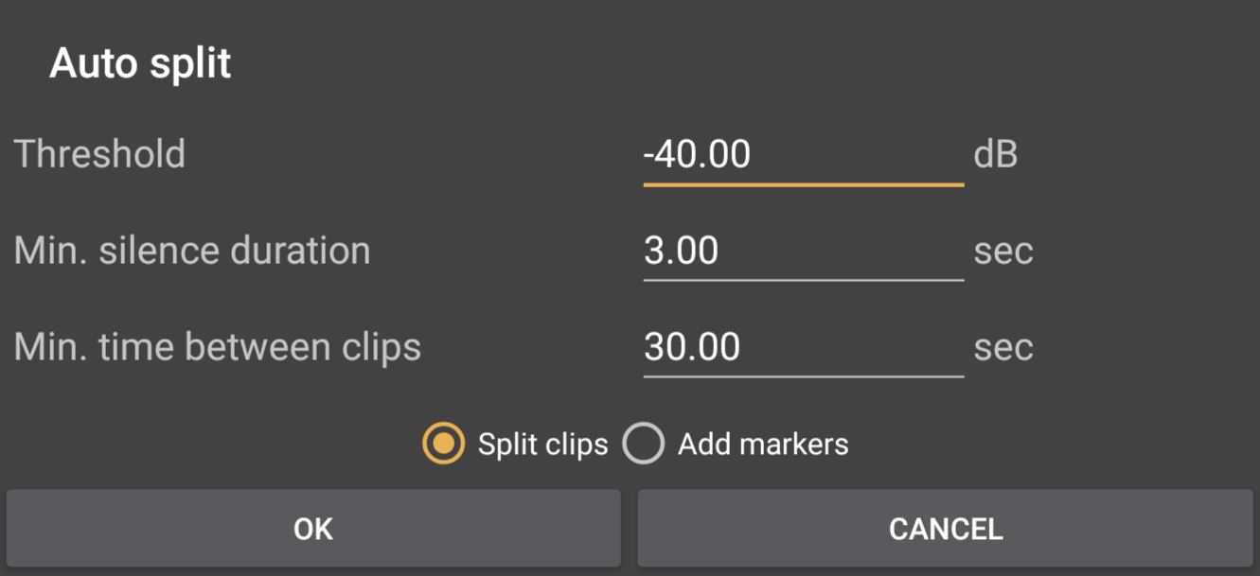Click the orange underline beneath the Threshold value
This screenshot has width=1260, height=576.
pos(803,184)
